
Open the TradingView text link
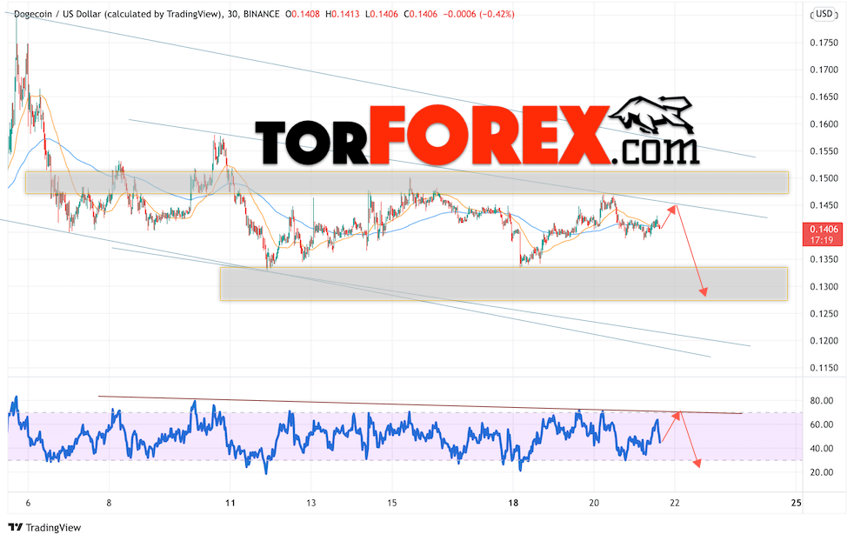point(53,527)
